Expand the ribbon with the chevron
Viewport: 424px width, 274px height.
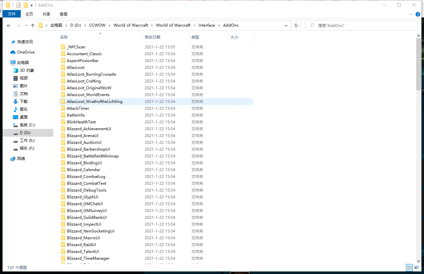[x=411, y=14]
